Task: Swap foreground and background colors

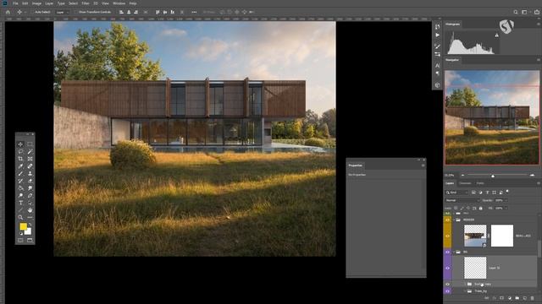Action: [30, 225]
